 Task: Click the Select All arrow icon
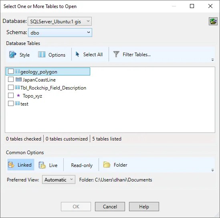pos(77,54)
